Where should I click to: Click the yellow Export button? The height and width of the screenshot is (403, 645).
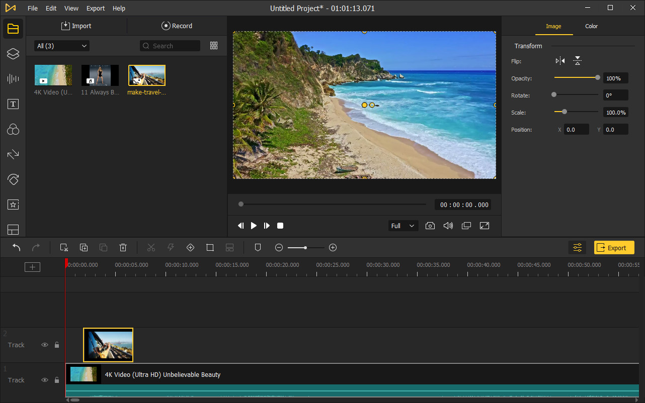[614, 247]
